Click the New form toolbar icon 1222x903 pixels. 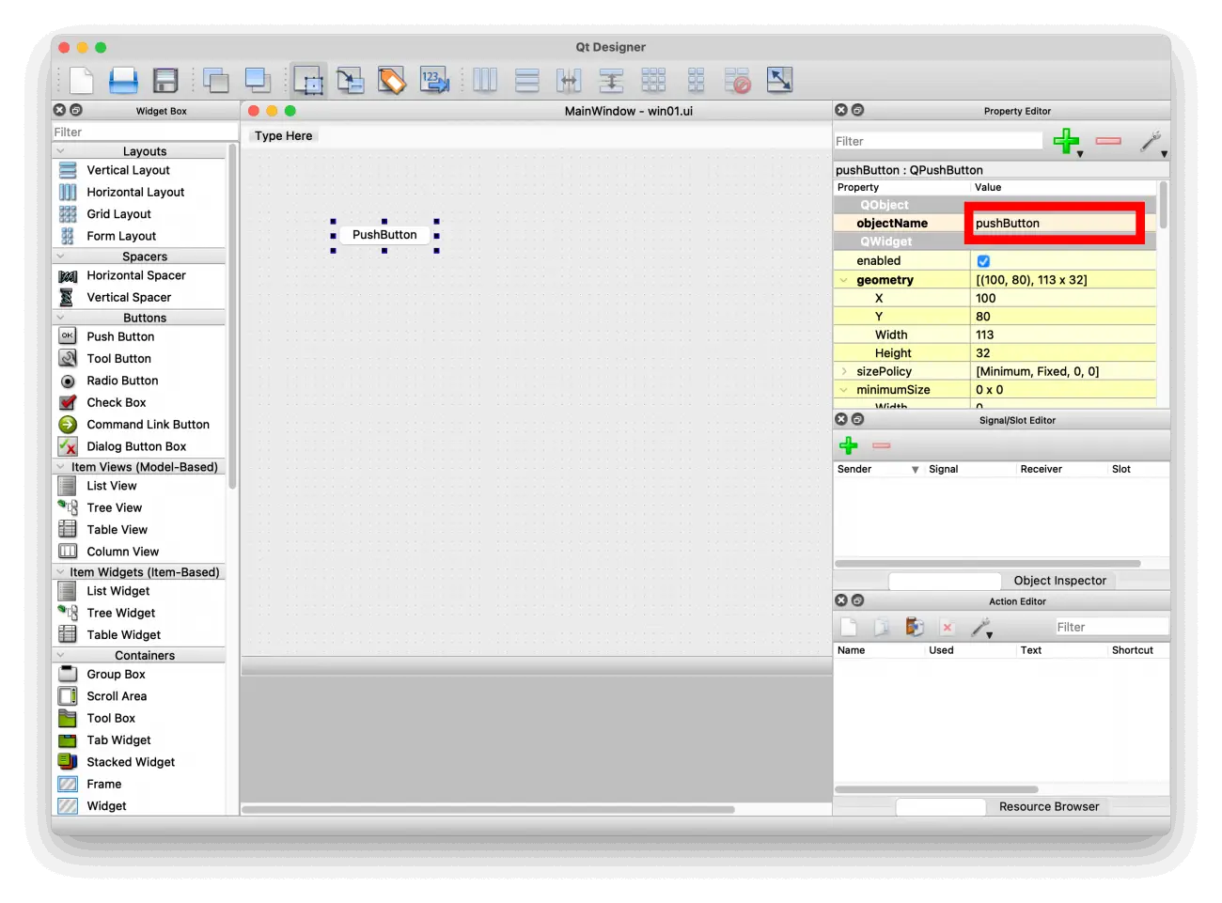tap(82, 80)
